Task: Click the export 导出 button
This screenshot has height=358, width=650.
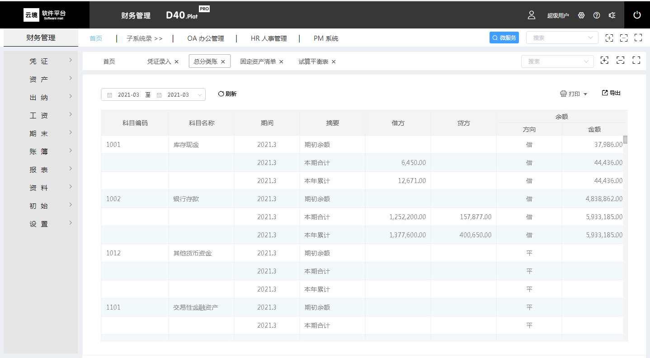Action: [x=611, y=93]
